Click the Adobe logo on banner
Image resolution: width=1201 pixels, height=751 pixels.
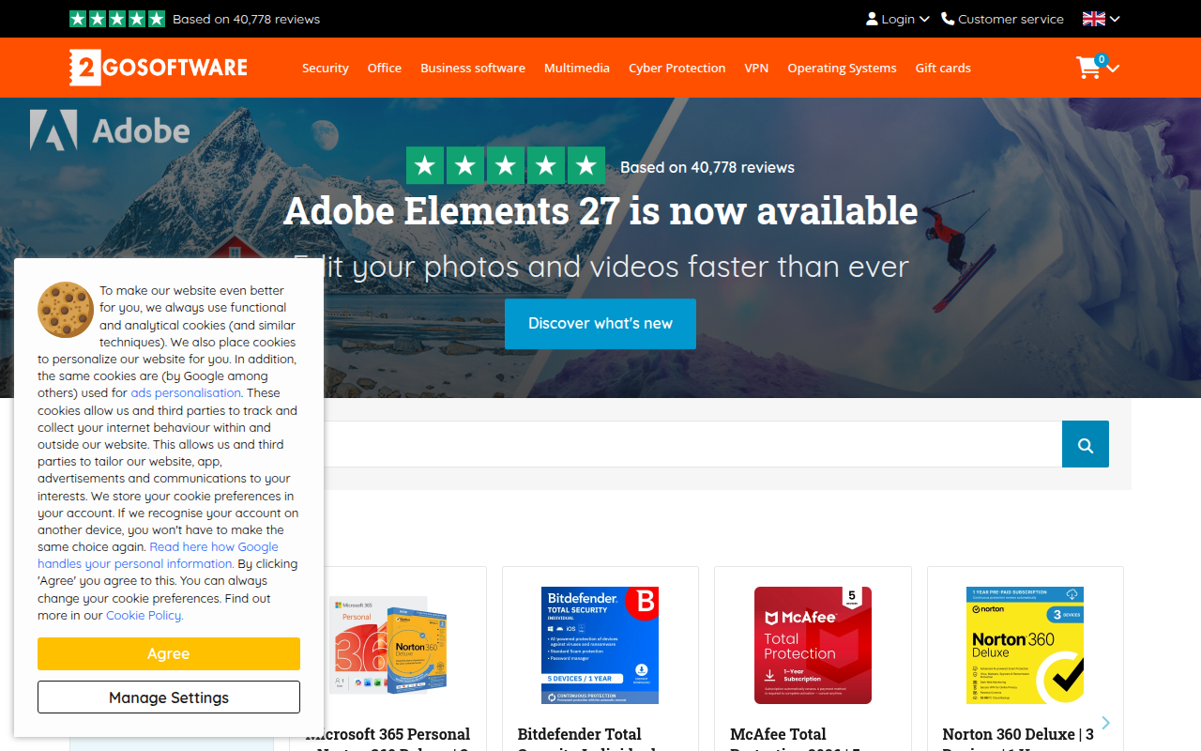tap(110, 130)
